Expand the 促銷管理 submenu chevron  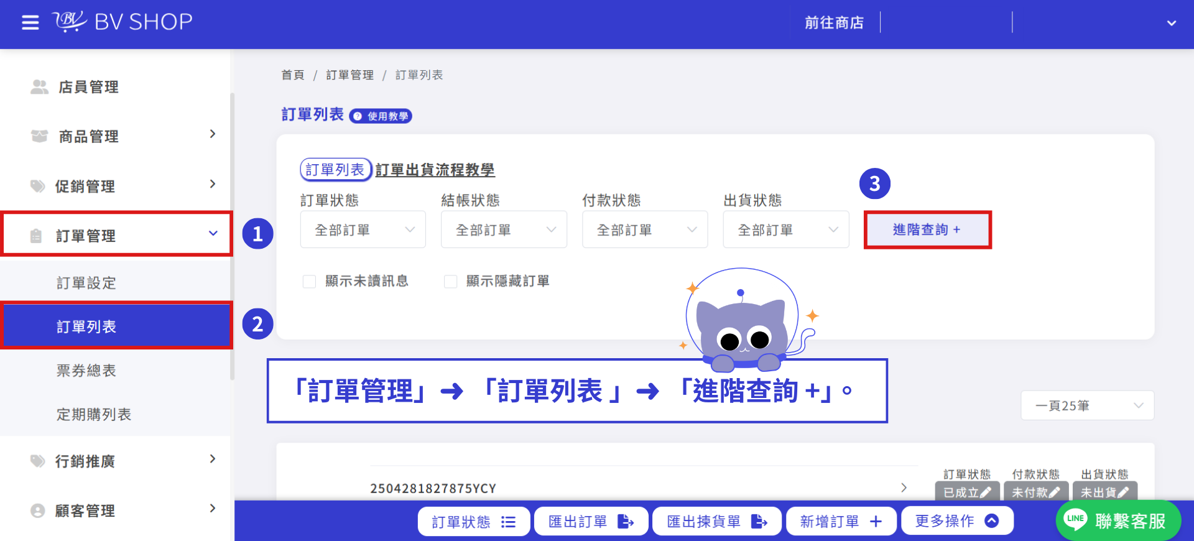click(213, 184)
